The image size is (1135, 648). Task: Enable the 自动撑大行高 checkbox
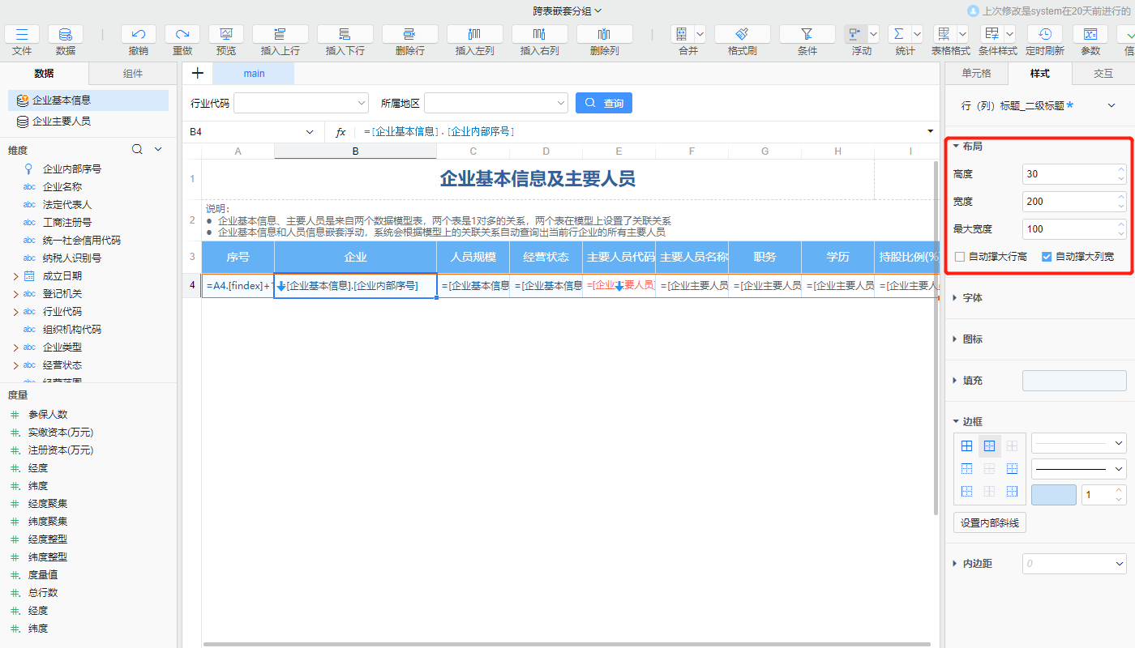click(960, 257)
